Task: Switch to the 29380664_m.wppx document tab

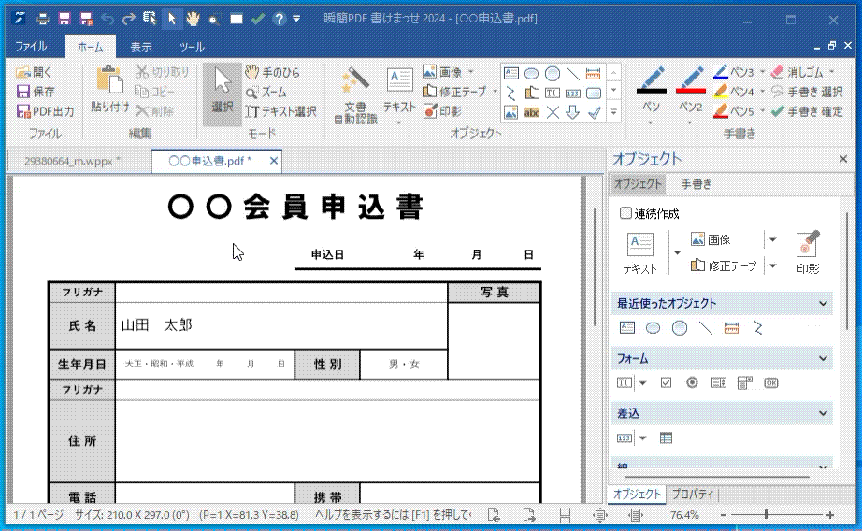Action: 73,161
